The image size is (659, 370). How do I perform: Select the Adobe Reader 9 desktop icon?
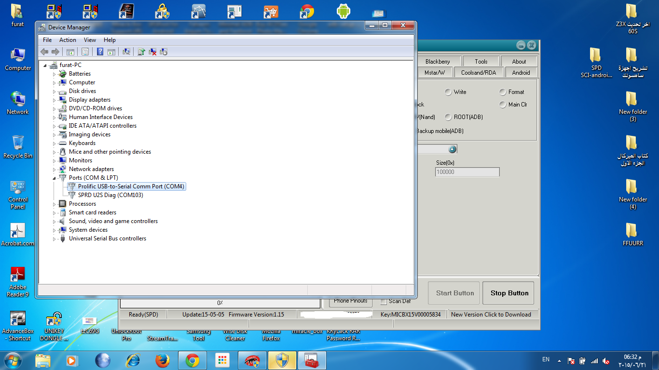18,282
